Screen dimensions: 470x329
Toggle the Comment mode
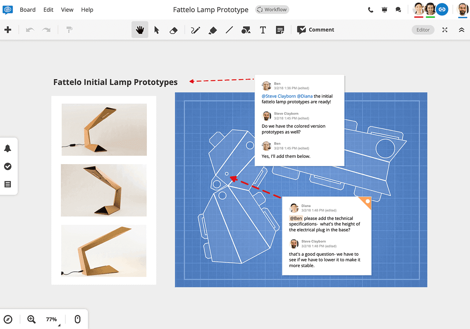pyautogui.click(x=316, y=29)
